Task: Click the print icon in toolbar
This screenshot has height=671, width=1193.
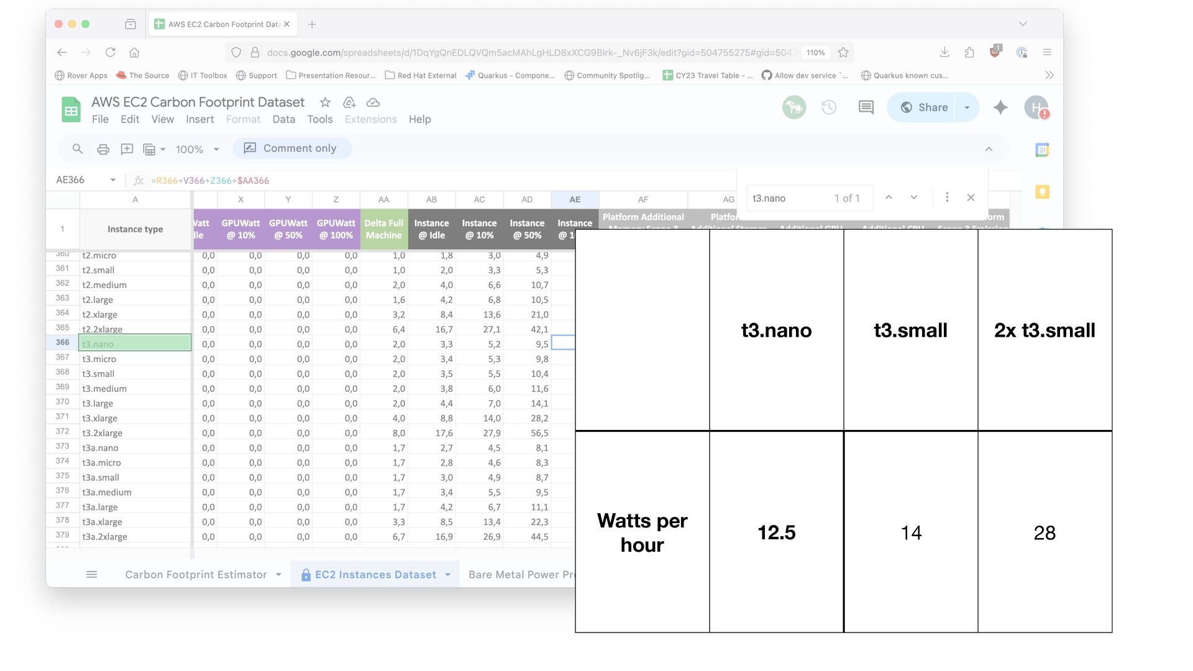Action: (x=103, y=149)
